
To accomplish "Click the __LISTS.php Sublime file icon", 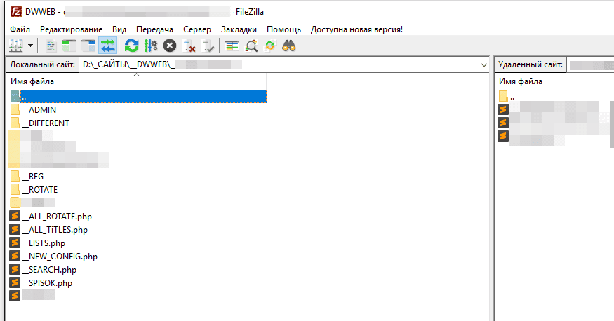I will [x=15, y=243].
